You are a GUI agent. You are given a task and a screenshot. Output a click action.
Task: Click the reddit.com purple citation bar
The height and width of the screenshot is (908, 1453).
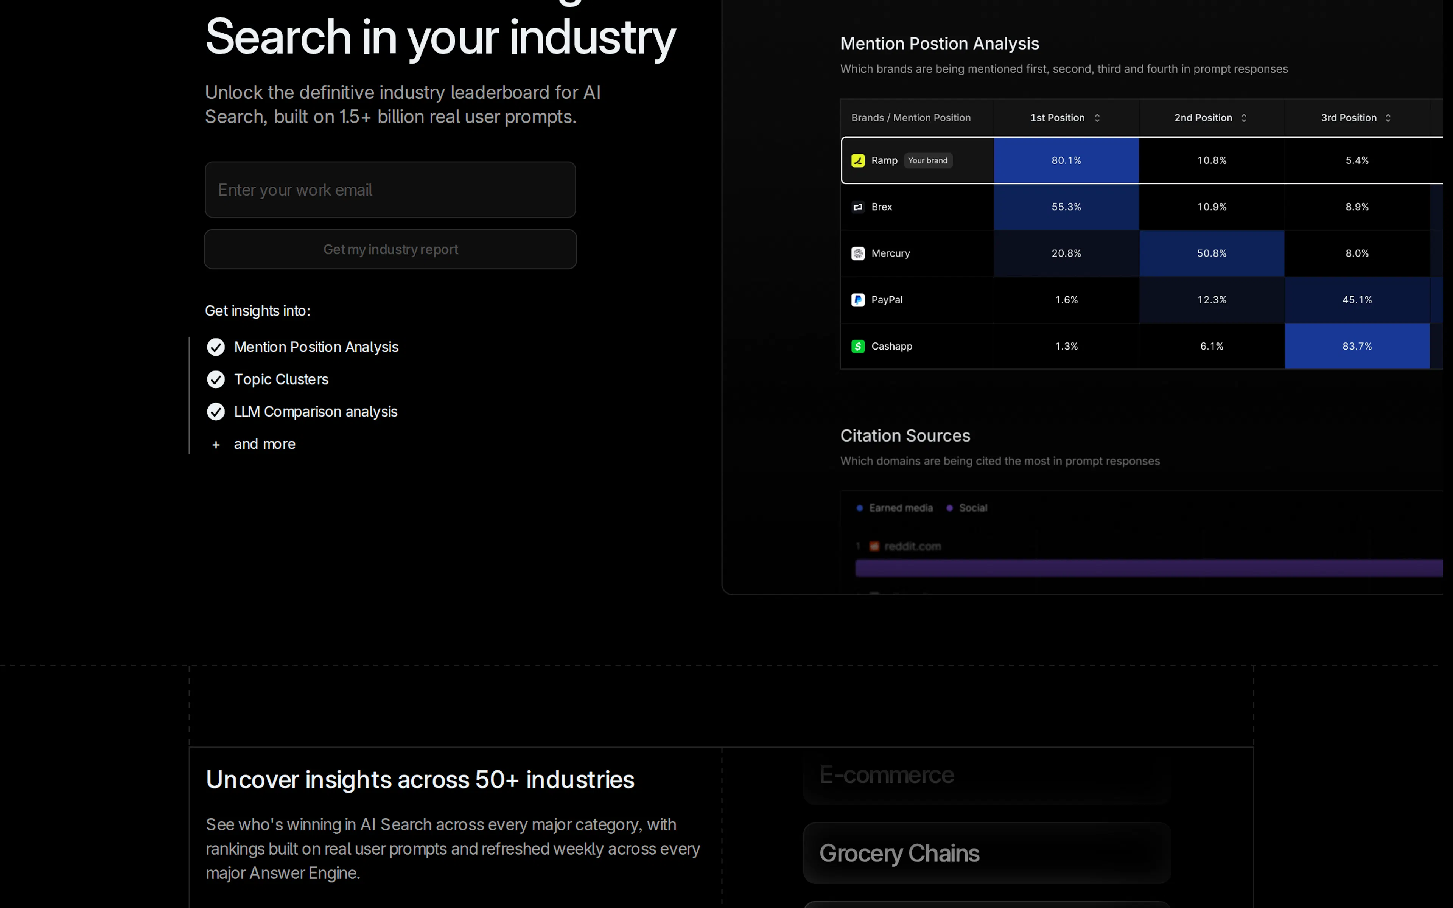1149,568
